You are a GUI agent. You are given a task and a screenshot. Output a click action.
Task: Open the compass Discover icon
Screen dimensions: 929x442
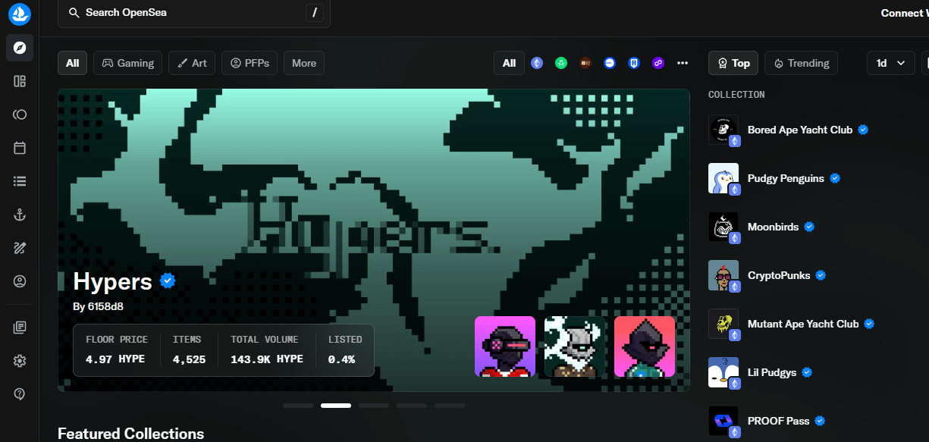20,48
